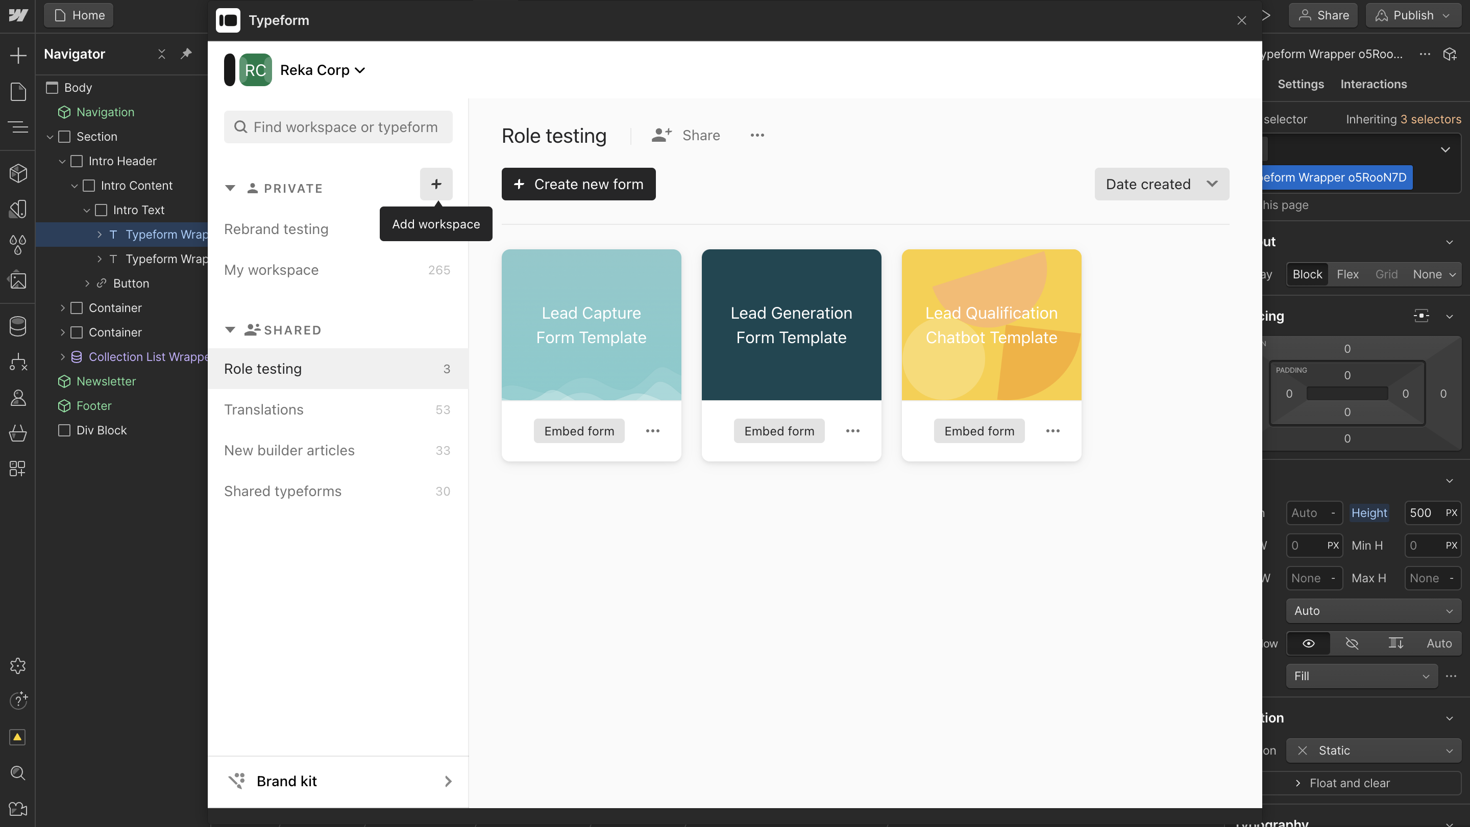Viewport: 1470px width, 827px height.
Task: Set display to Block
Action: coord(1307,274)
